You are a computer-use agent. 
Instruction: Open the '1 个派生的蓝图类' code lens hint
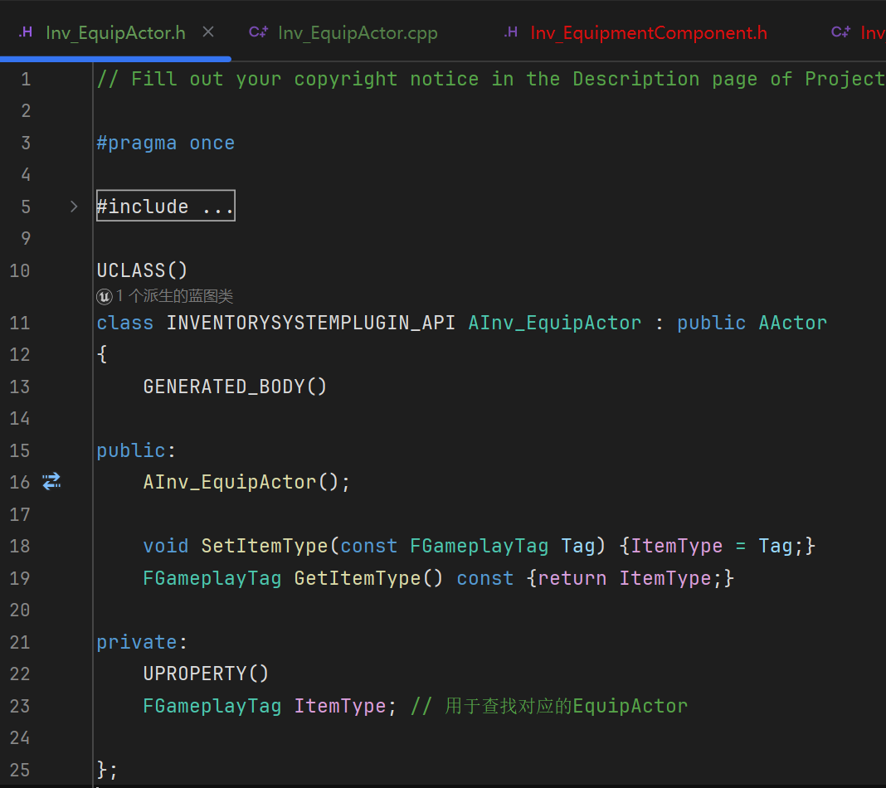pos(174,296)
